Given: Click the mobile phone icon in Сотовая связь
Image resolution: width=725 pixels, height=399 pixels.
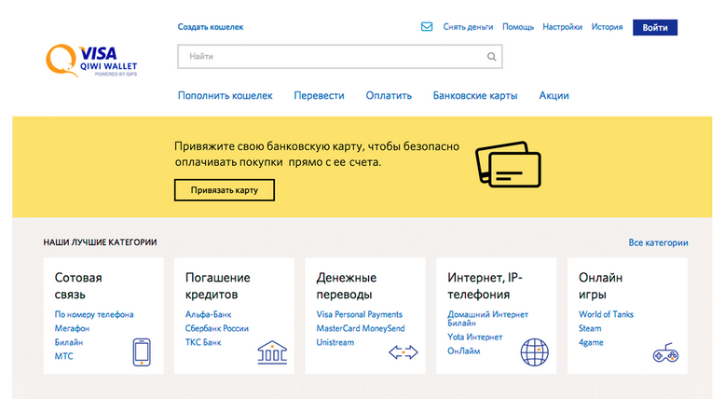Looking at the screenshot, I should pyautogui.click(x=142, y=352).
